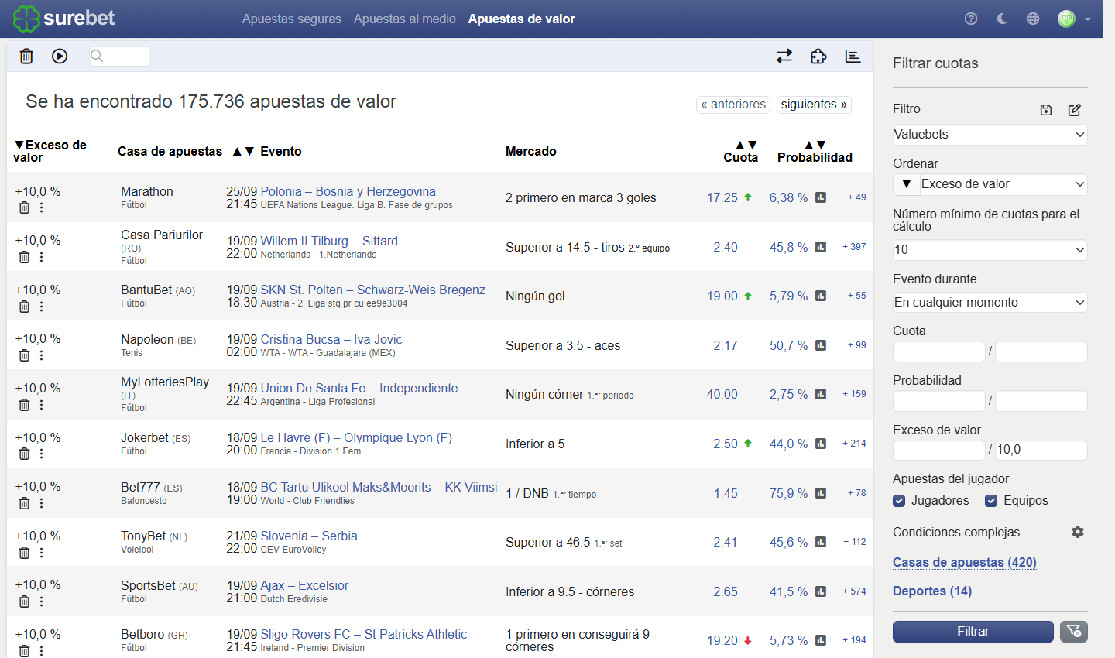Open the user avatar menu
The width and height of the screenshot is (1115, 658).
point(1074,19)
